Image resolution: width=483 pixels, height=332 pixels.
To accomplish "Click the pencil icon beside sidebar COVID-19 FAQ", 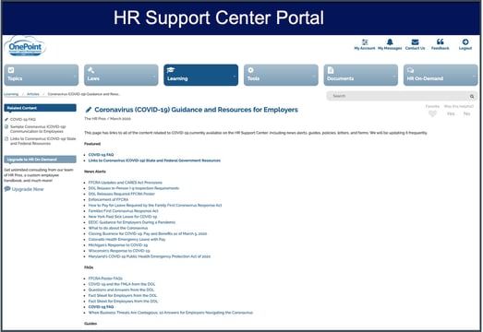I will tap(6, 119).
